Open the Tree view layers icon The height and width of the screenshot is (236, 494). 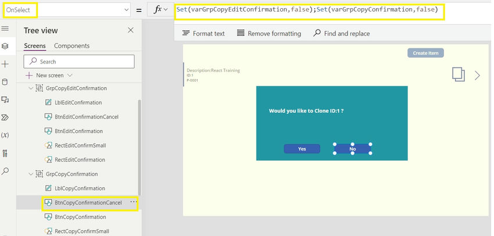tap(5, 47)
